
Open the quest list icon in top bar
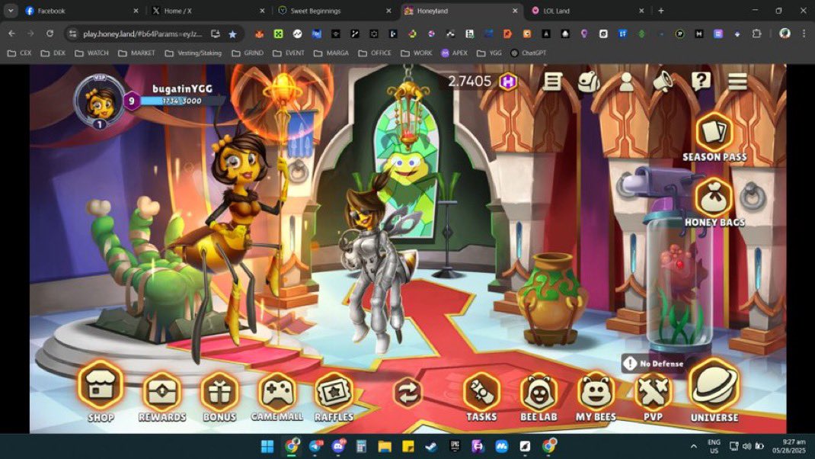tap(552, 81)
